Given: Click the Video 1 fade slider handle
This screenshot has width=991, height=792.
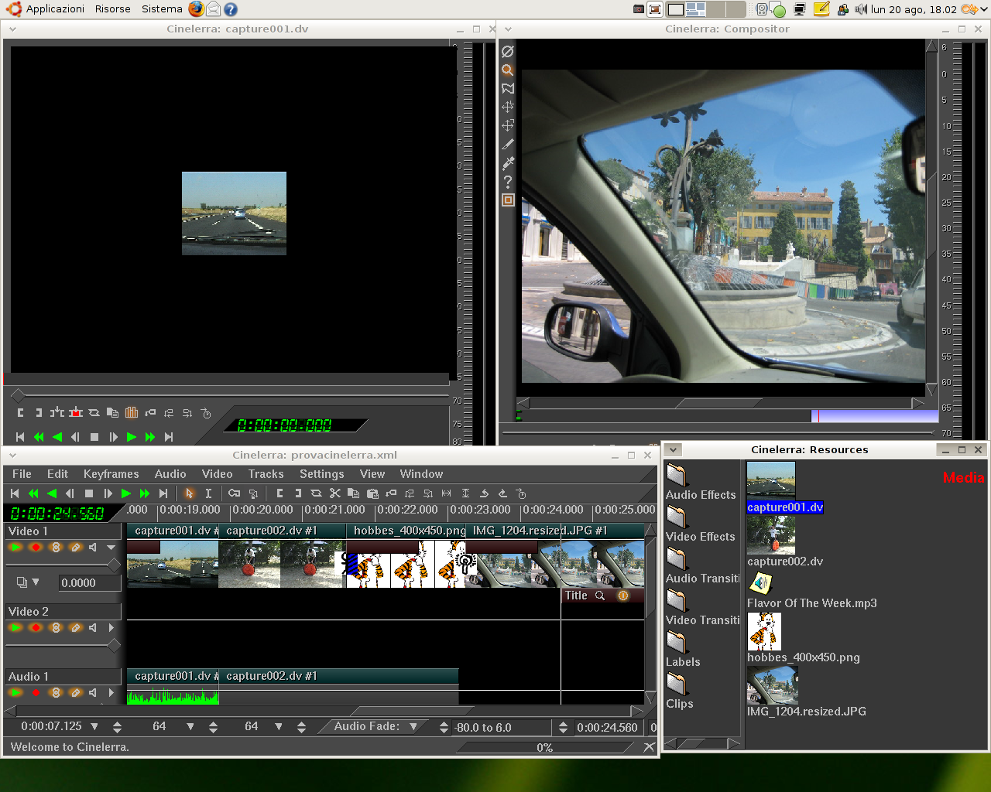Looking at the screenshot, I should pyautogui.click(x=114, y=565).
